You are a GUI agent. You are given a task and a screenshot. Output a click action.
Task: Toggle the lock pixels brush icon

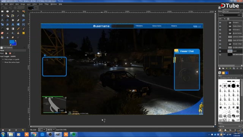224,19
